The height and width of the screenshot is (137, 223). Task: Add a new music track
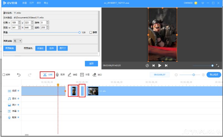point(18,98)
